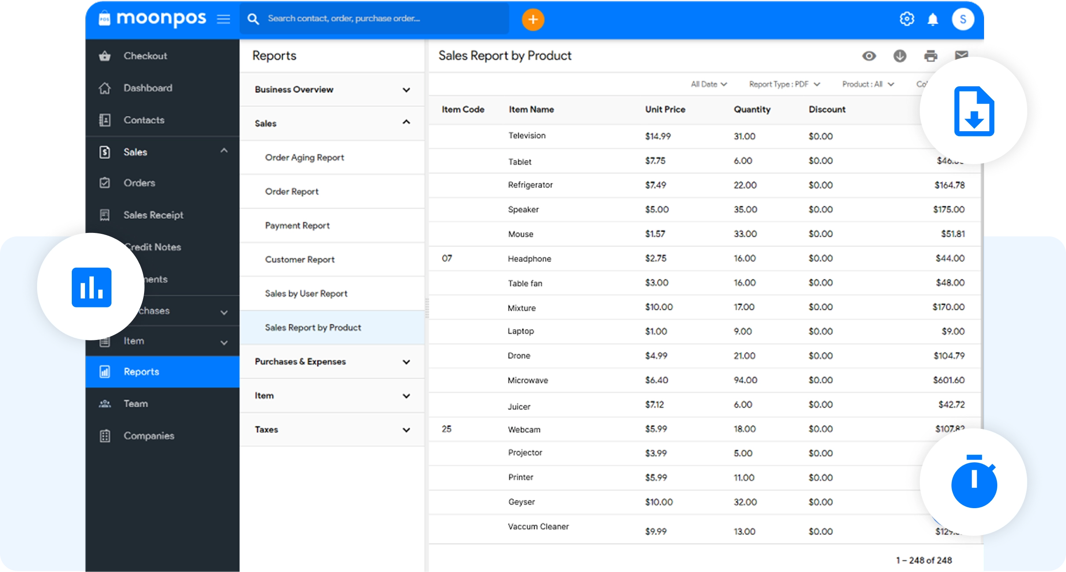This screenshot has height=572, width=1066.
Task: Select the Contacts sidebar icon
Action: tap(105, 120)
